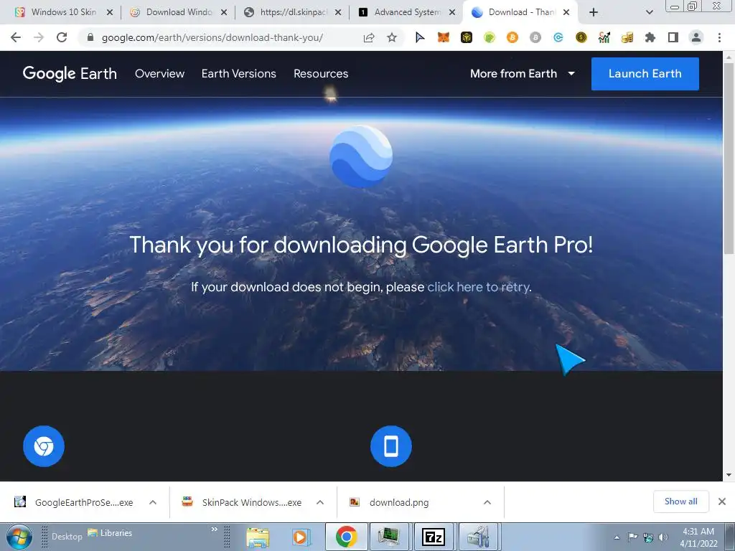
Task: Open the Overview menu item
Action: (x=160, y=74)
